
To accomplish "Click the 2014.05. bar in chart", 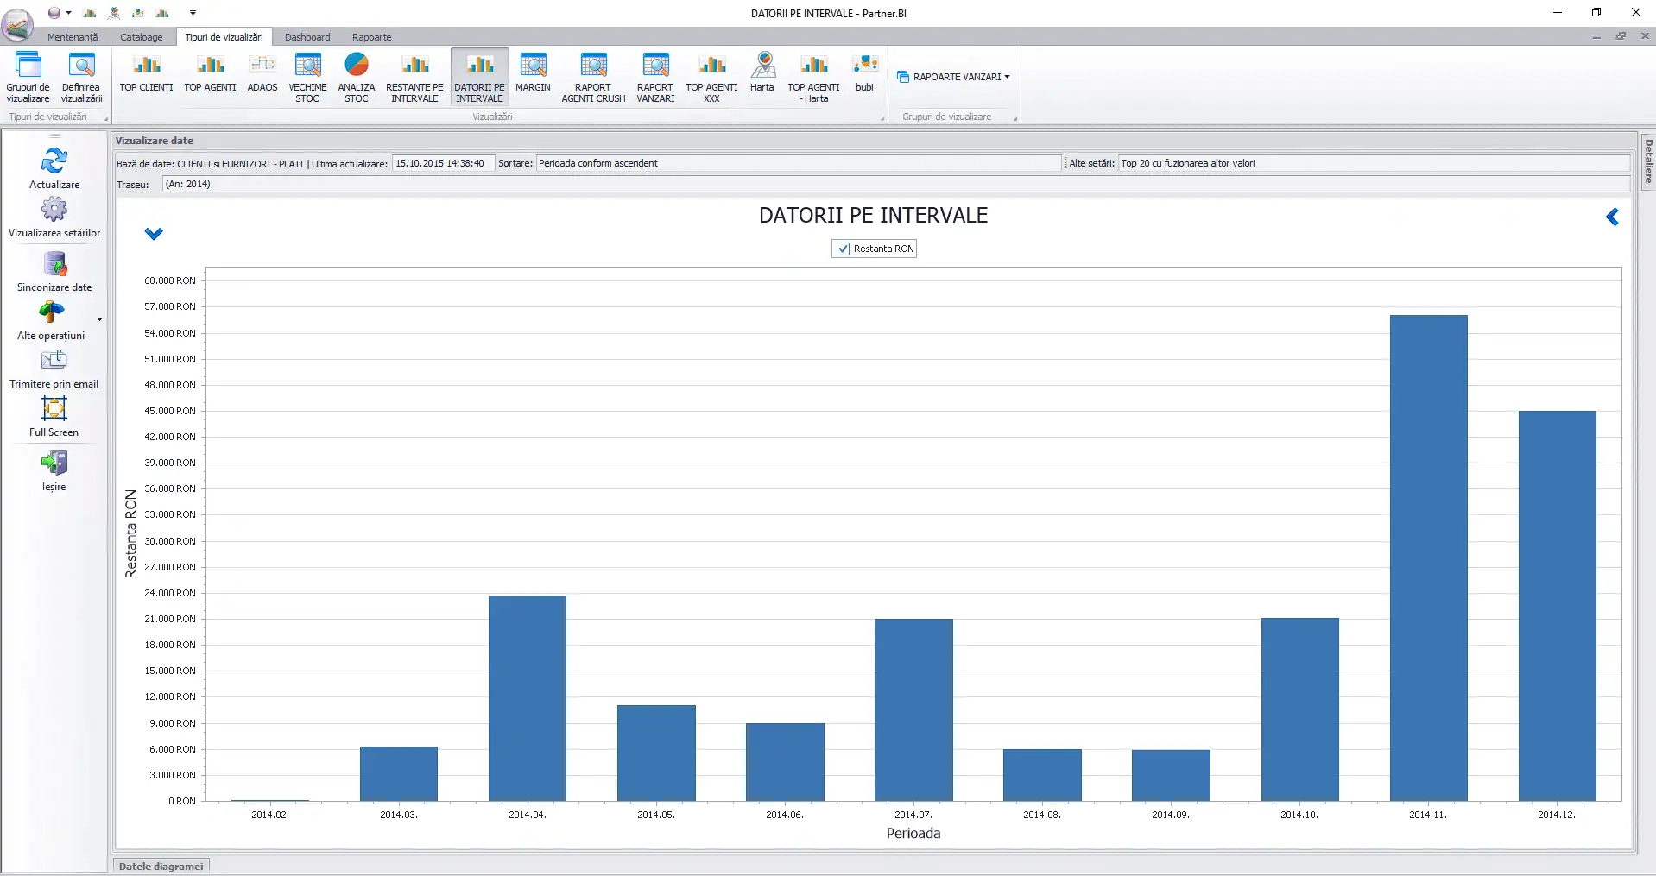I will [x=656, y=753].
